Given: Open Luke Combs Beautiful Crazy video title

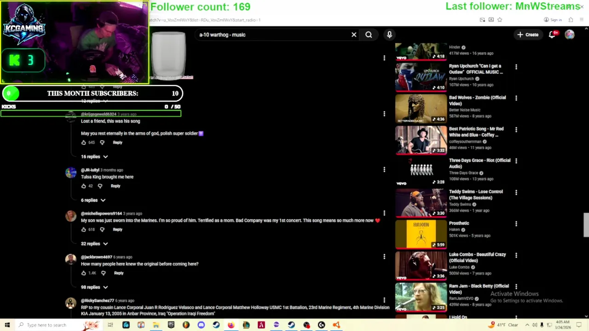Looking at the screenshot, I should point(477,257).
